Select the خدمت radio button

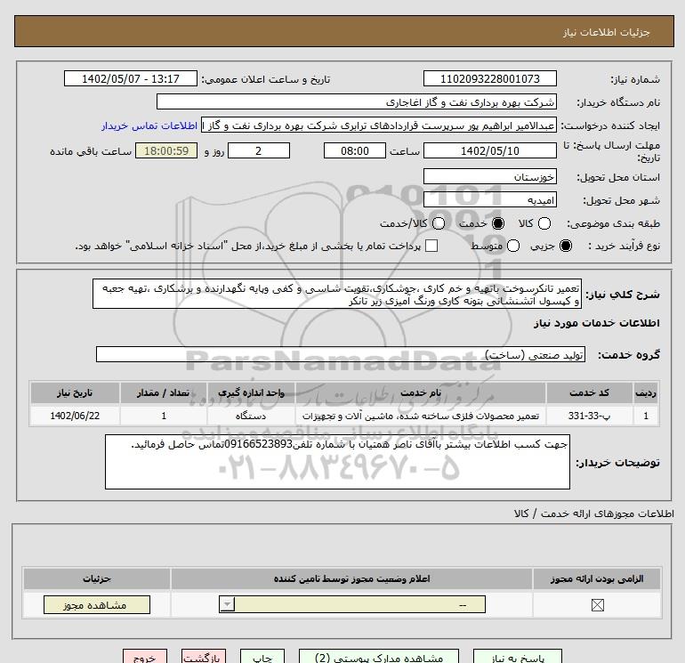tap(498, 223)
